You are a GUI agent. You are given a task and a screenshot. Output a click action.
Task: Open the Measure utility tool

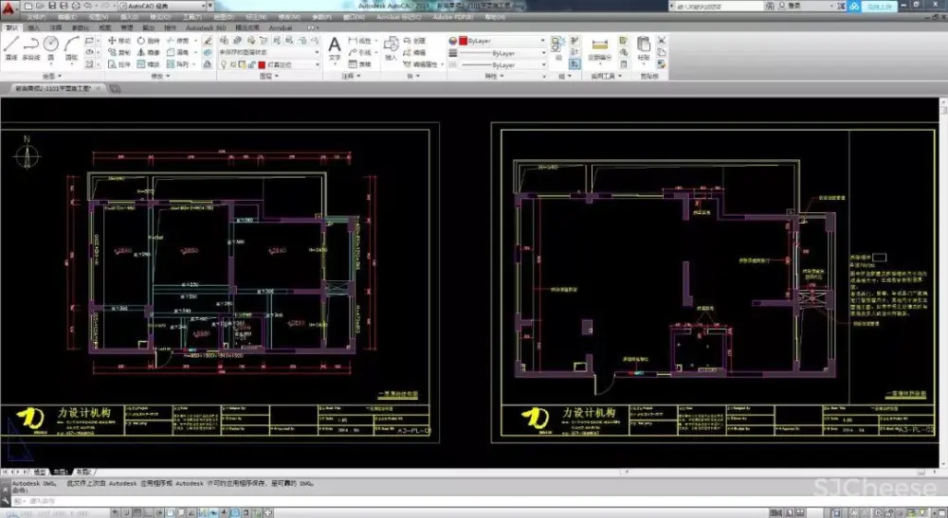coord(599,45)
